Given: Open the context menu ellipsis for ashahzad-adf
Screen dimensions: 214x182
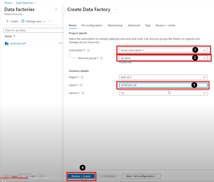Looking at the screenshot, I should point(61,43).
